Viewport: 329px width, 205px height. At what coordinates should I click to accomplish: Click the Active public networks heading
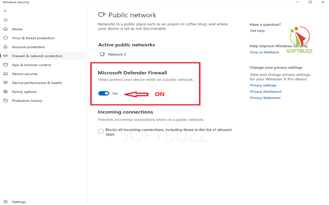[x=127, y=45]
